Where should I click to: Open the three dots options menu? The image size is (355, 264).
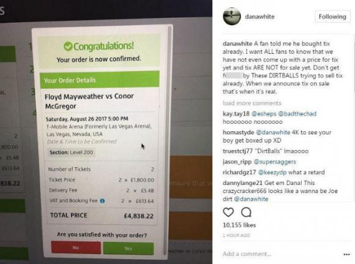click(346, 254)
